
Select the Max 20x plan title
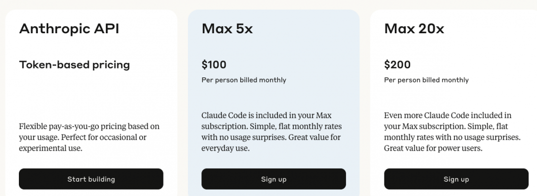[x=414, y=29]
